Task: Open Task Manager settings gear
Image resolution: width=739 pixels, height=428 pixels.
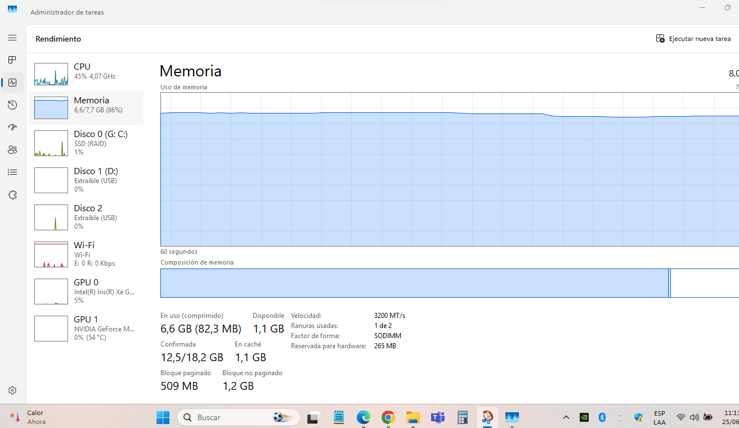Action: (x=12, y=390)
